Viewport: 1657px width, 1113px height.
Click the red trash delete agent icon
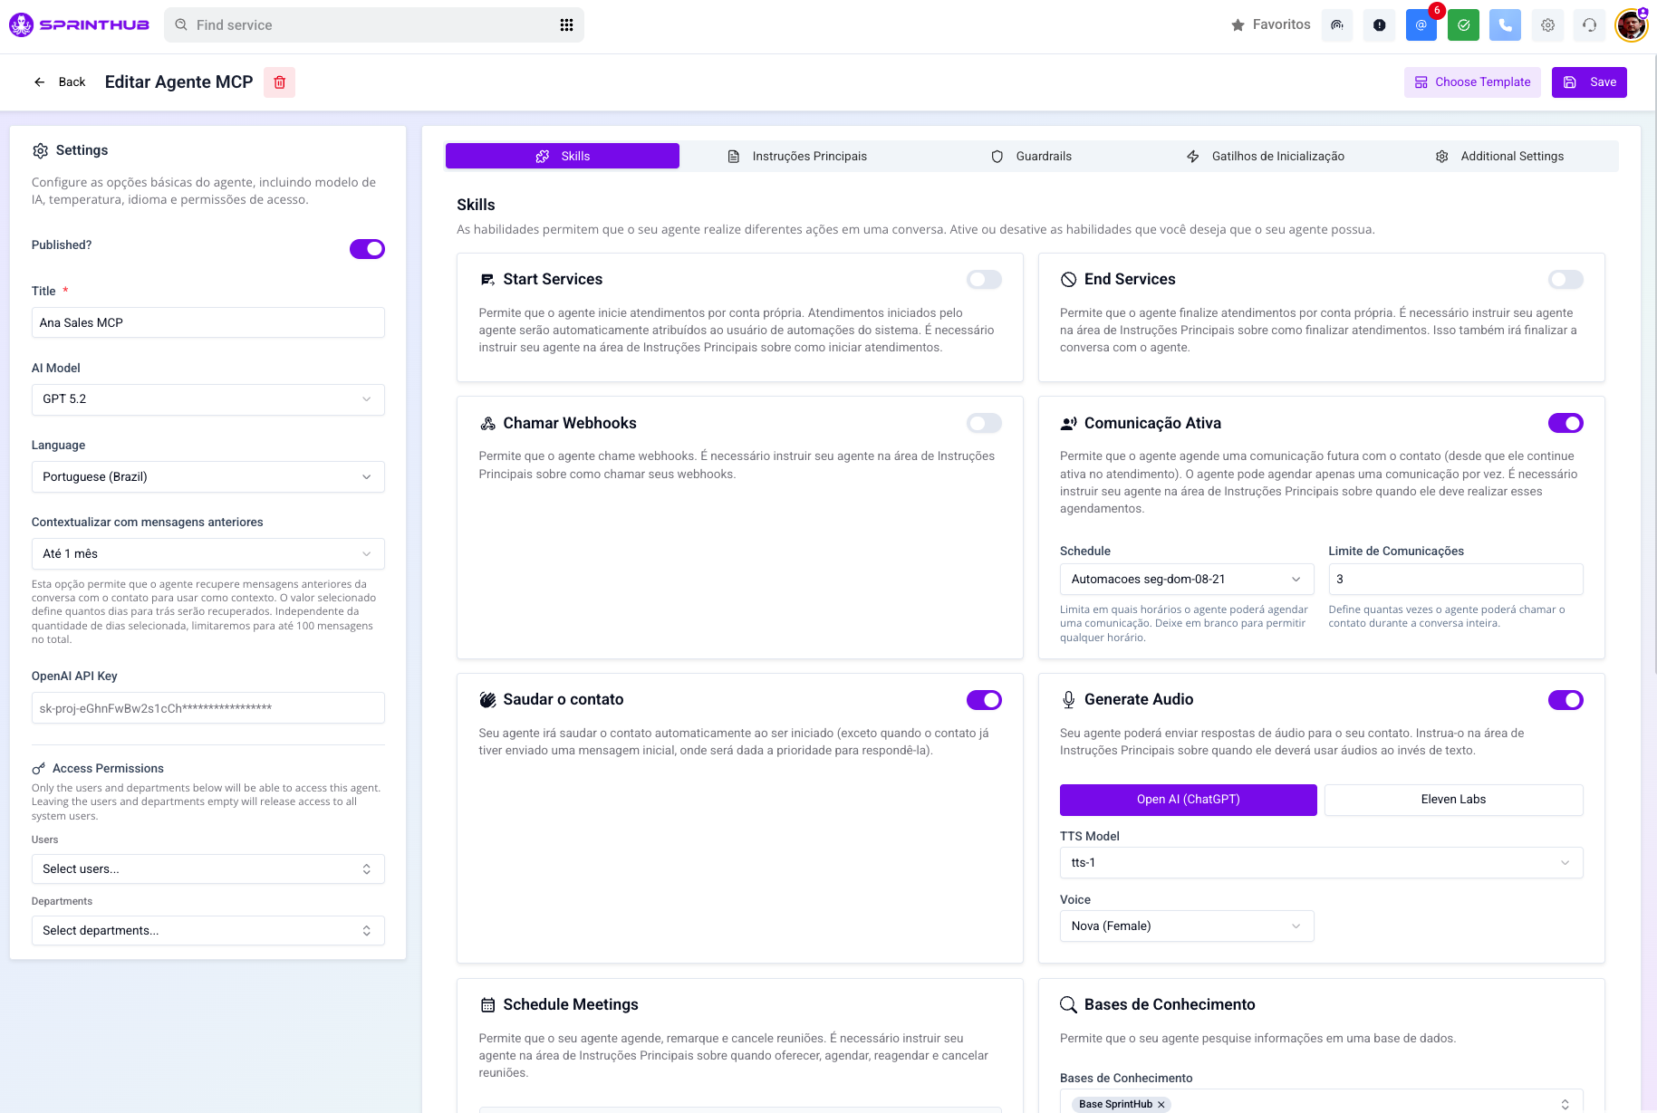pyautogui.click(x=279, y=82)
